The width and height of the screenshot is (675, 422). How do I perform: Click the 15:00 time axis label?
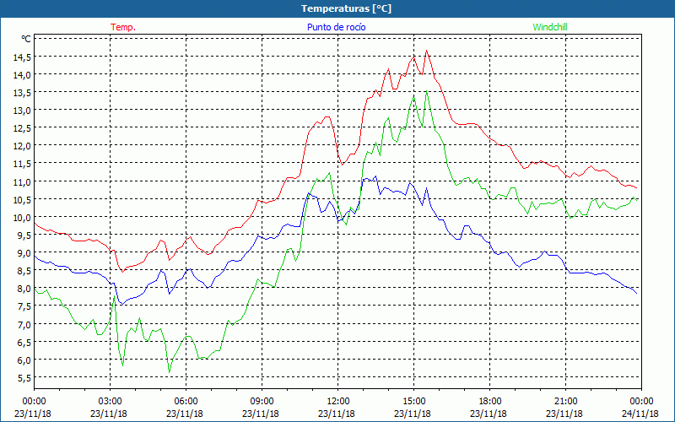413,401
